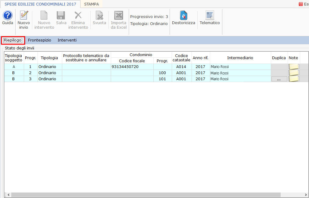Open the note icon for Progr. 3 row
The height and width of the screenshot is (198, 309).
pos(294,79)
